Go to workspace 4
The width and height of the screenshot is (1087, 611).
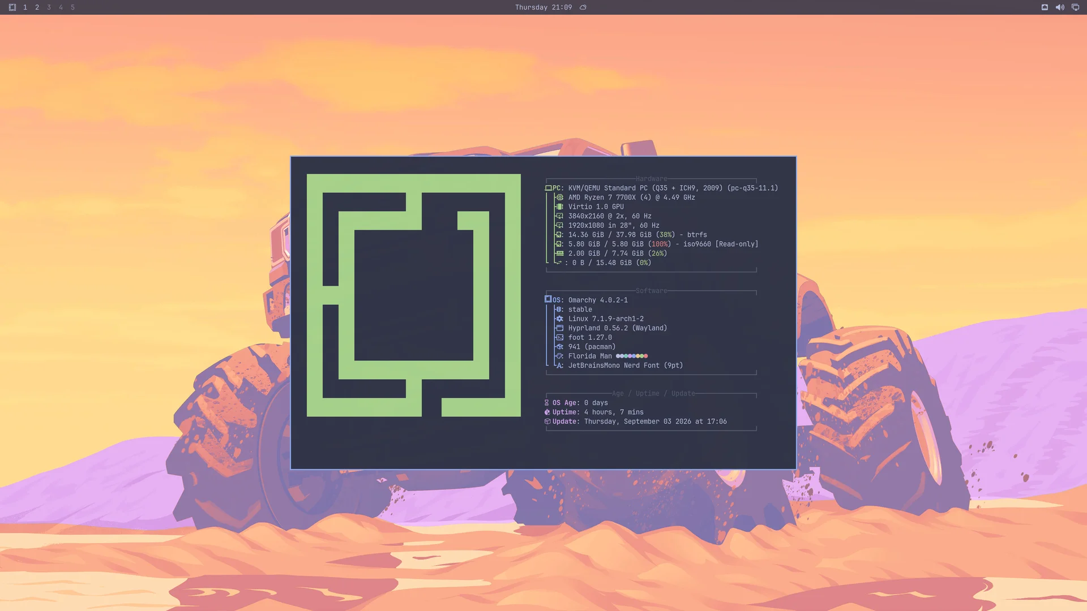(x=61, y=7)
